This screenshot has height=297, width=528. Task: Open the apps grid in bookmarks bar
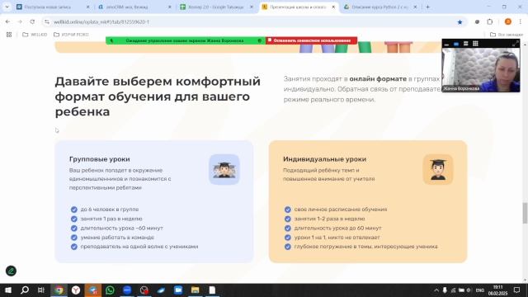9,35
